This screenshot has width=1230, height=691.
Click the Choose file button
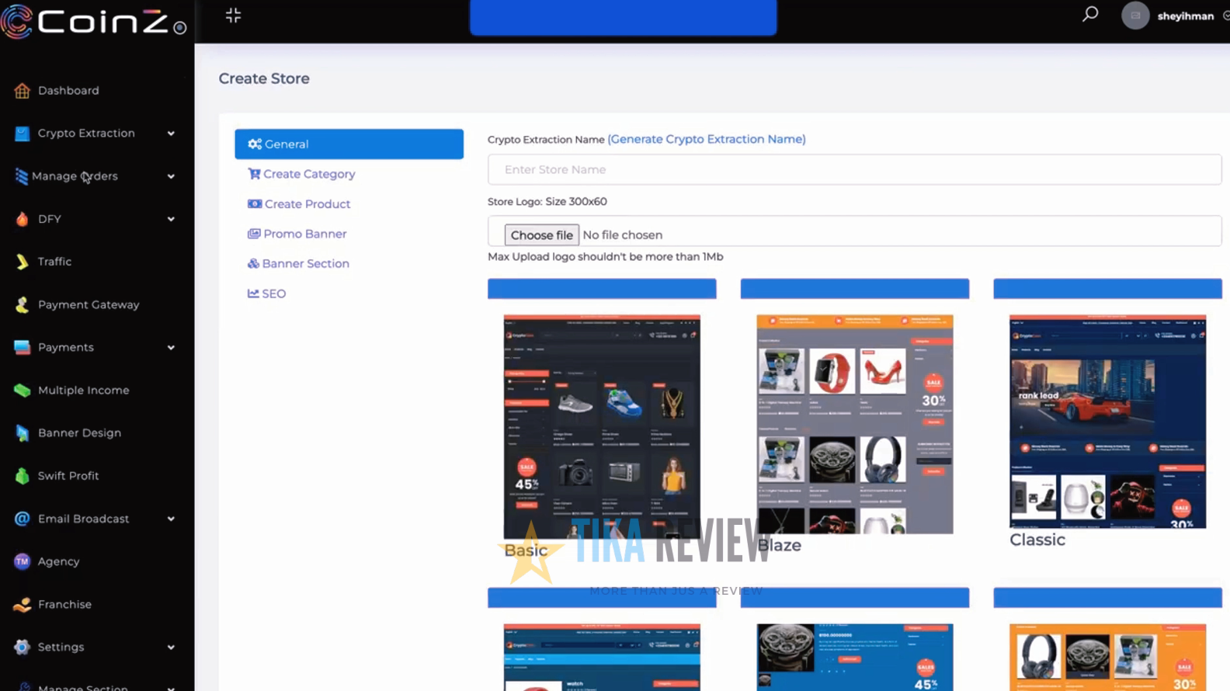point(541,234)
